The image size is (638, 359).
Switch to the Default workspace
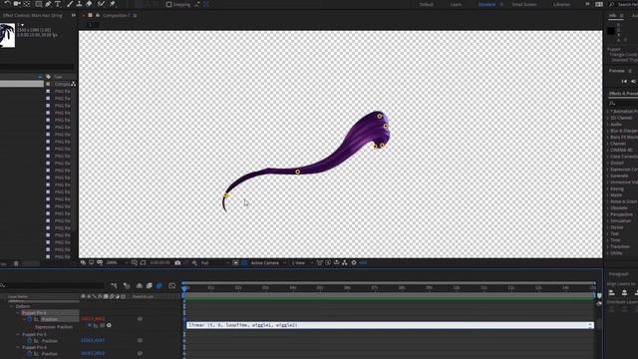(427, 4)
